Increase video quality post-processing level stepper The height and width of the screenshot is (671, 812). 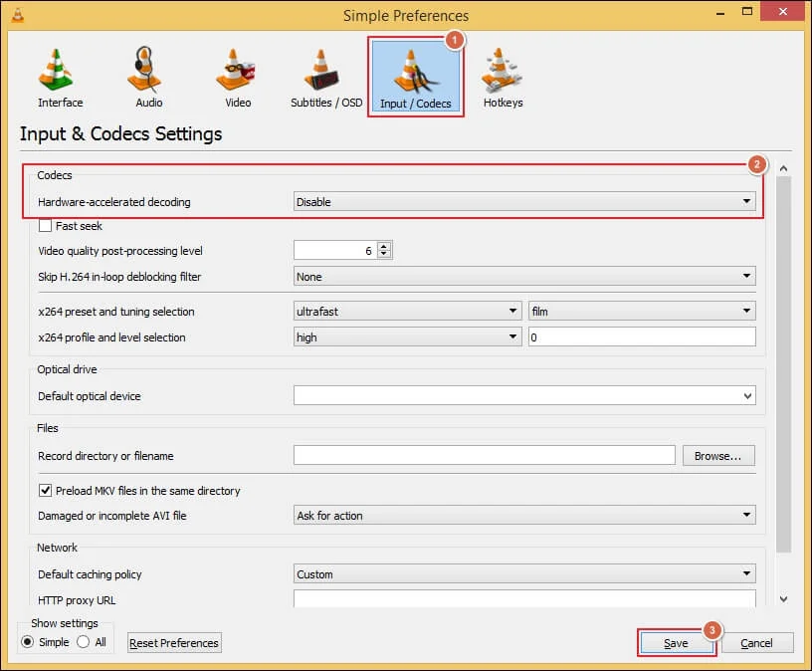click(385, 247)
